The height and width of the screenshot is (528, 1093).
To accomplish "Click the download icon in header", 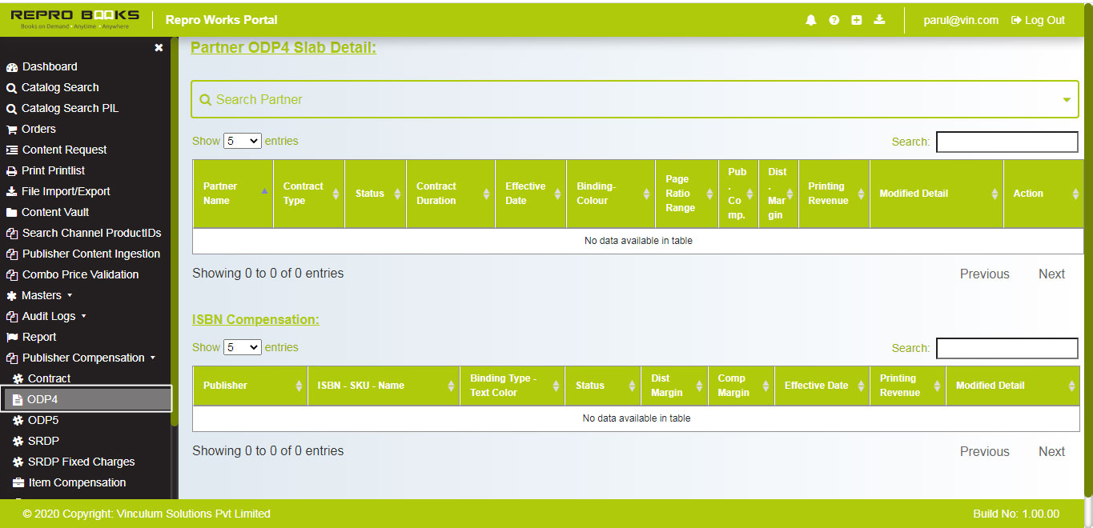I will tap(879, 20).
